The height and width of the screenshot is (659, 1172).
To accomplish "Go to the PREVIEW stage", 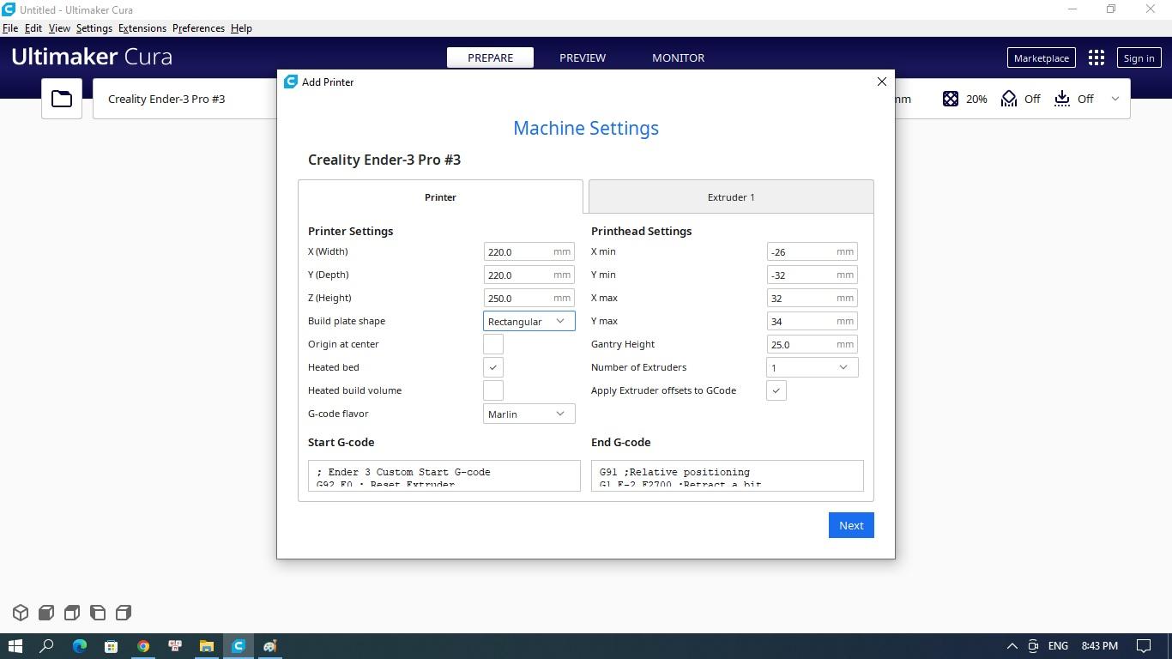I will click(583, 57).
